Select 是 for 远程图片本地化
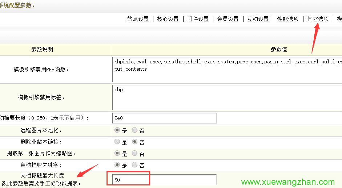The width and height of the screenshot is (342, 188). 117,130
